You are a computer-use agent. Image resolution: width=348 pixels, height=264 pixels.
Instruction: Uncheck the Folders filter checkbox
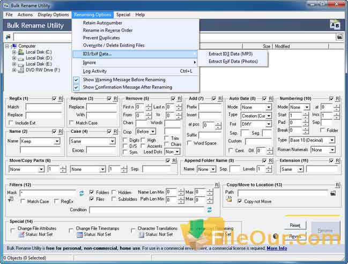92,192
